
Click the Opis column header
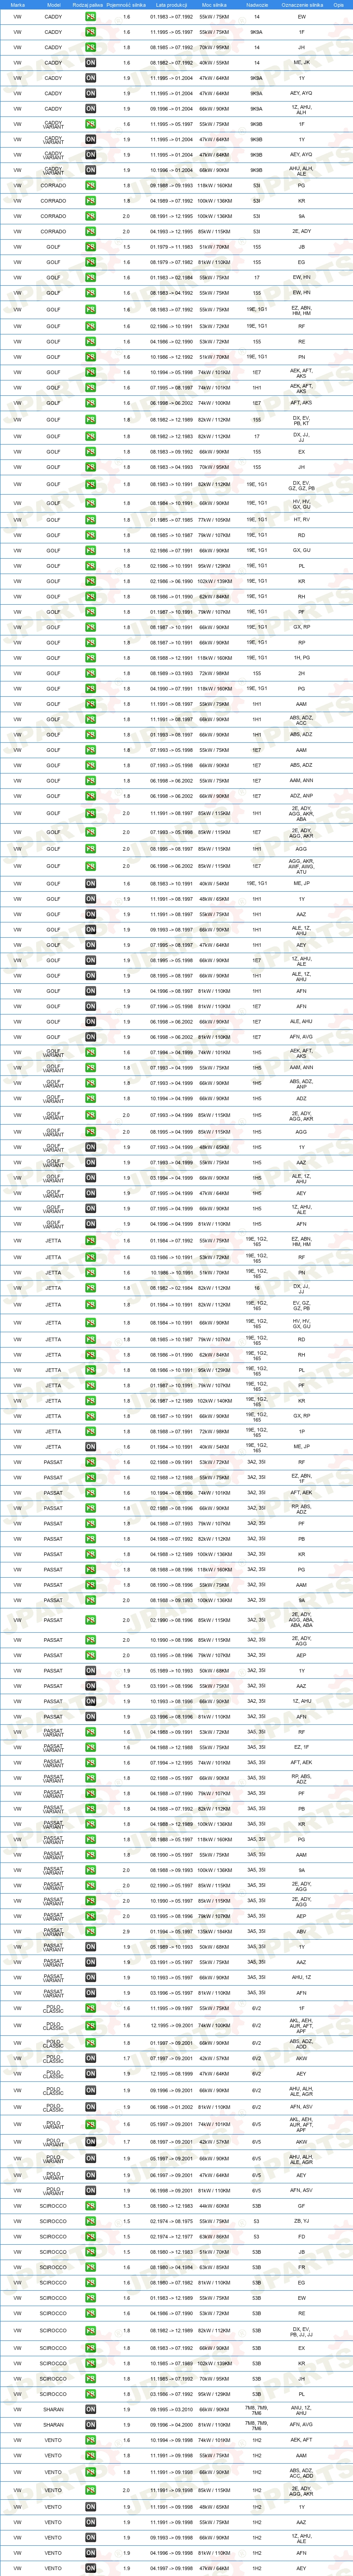coord(339,4)
